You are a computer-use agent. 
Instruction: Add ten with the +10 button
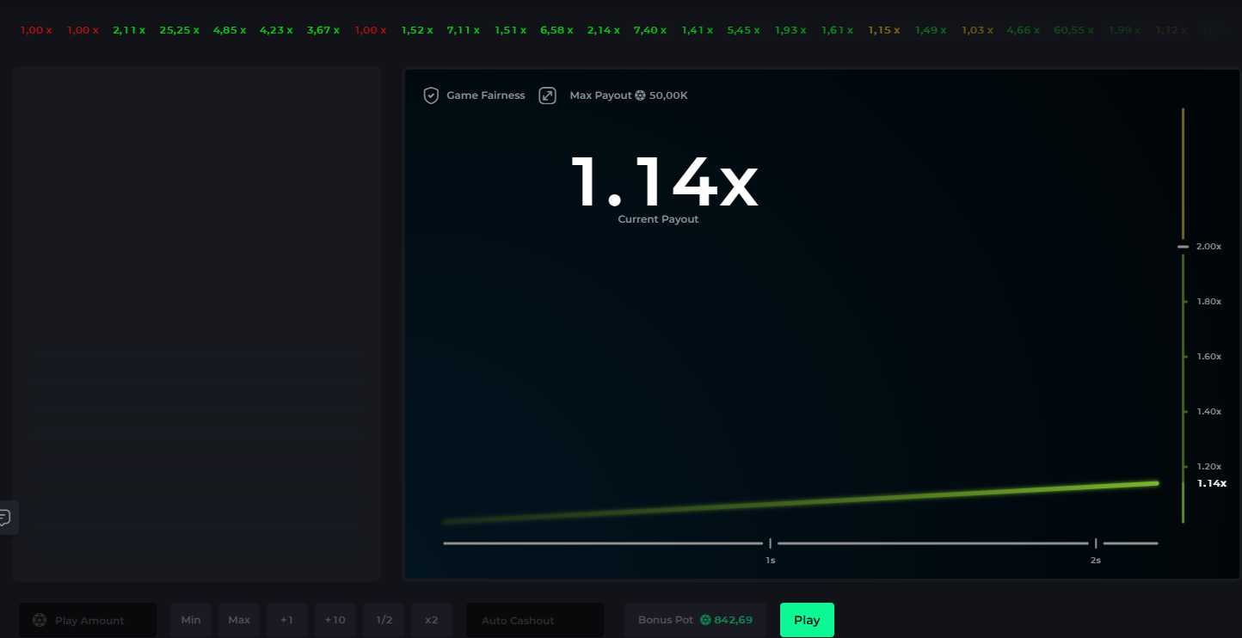335,619
